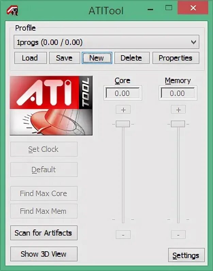Open Show 3D View
This screenshot has width=213, height=271.
click(44, 254)
